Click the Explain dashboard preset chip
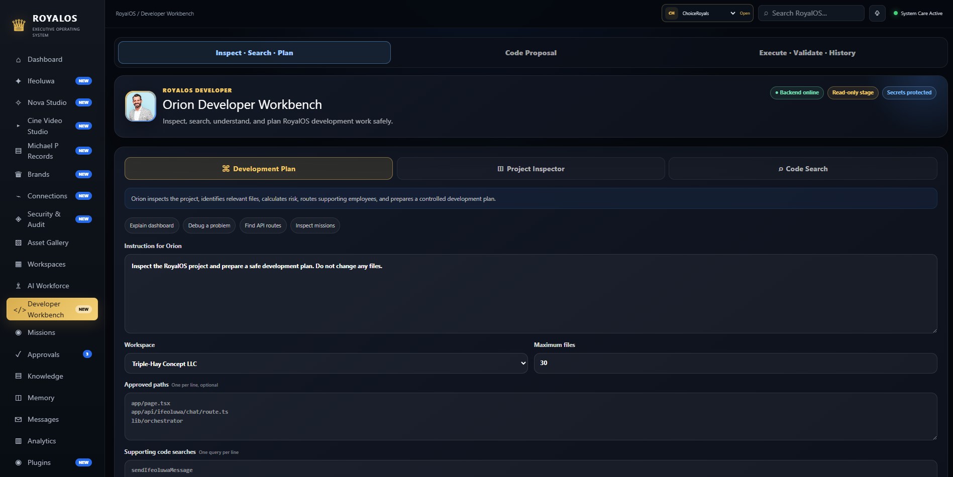 pyautogui.click(x=152, y=225)
